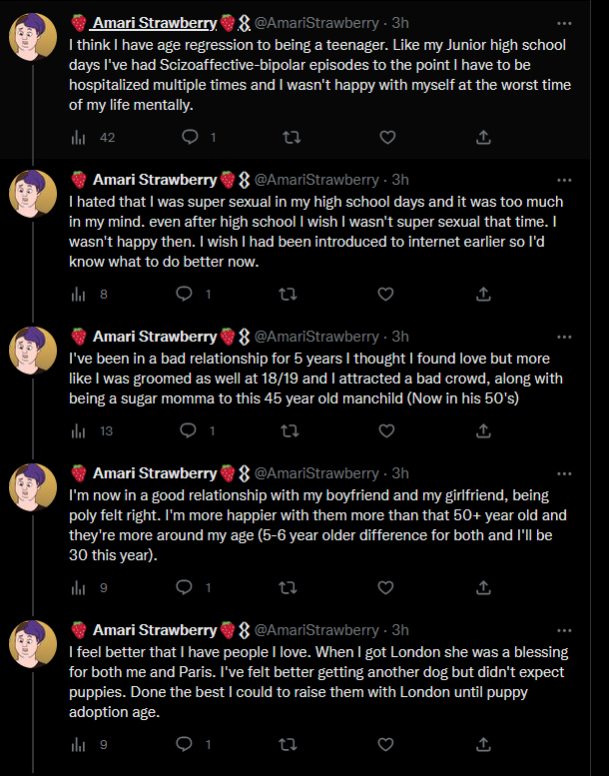Like the tweet about the 45 year old manchild
Viewport: 609px width, 776px height.
click(386, 431)
